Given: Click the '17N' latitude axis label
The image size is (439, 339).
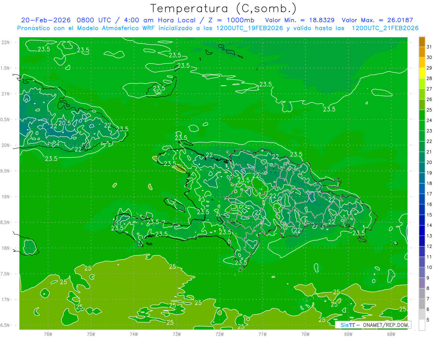Looking at the screenshot, I should click(6, 300).
